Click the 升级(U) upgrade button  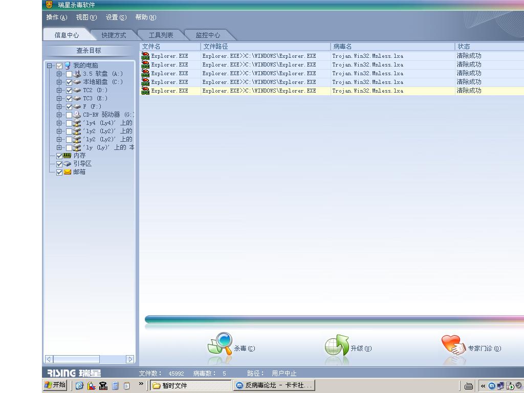point(348,346)
